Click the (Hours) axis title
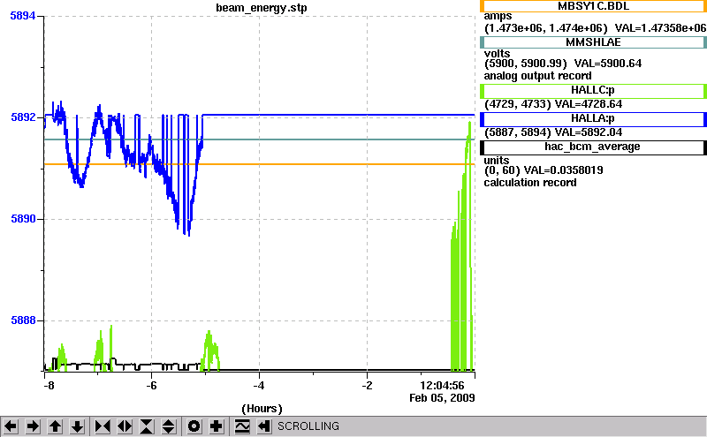The width and height of the screenshot is (707, 437). point(262,409)
